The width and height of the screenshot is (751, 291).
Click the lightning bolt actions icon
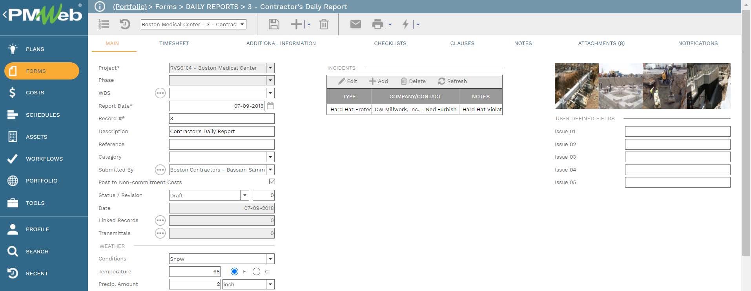[x=406, y=24]
